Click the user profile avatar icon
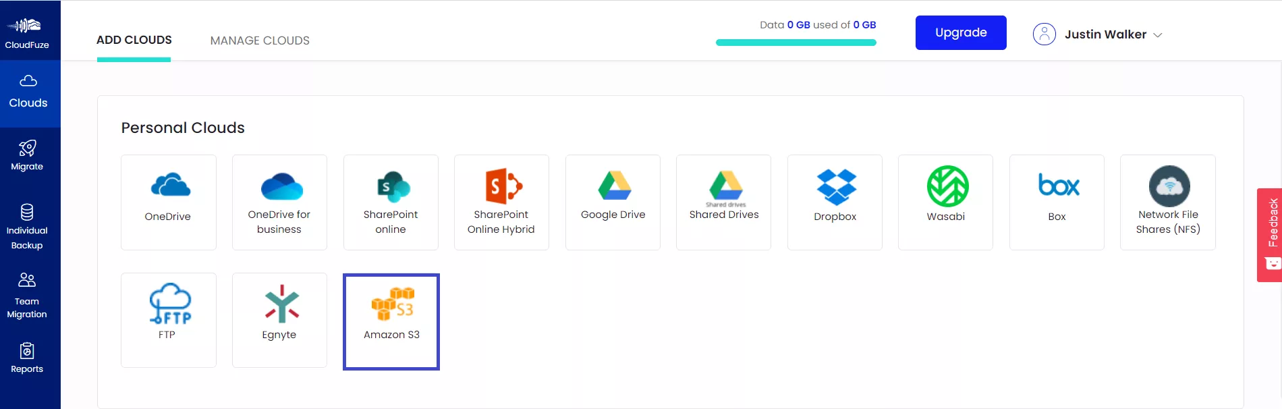1282x409 pixels. (1044, 34)
